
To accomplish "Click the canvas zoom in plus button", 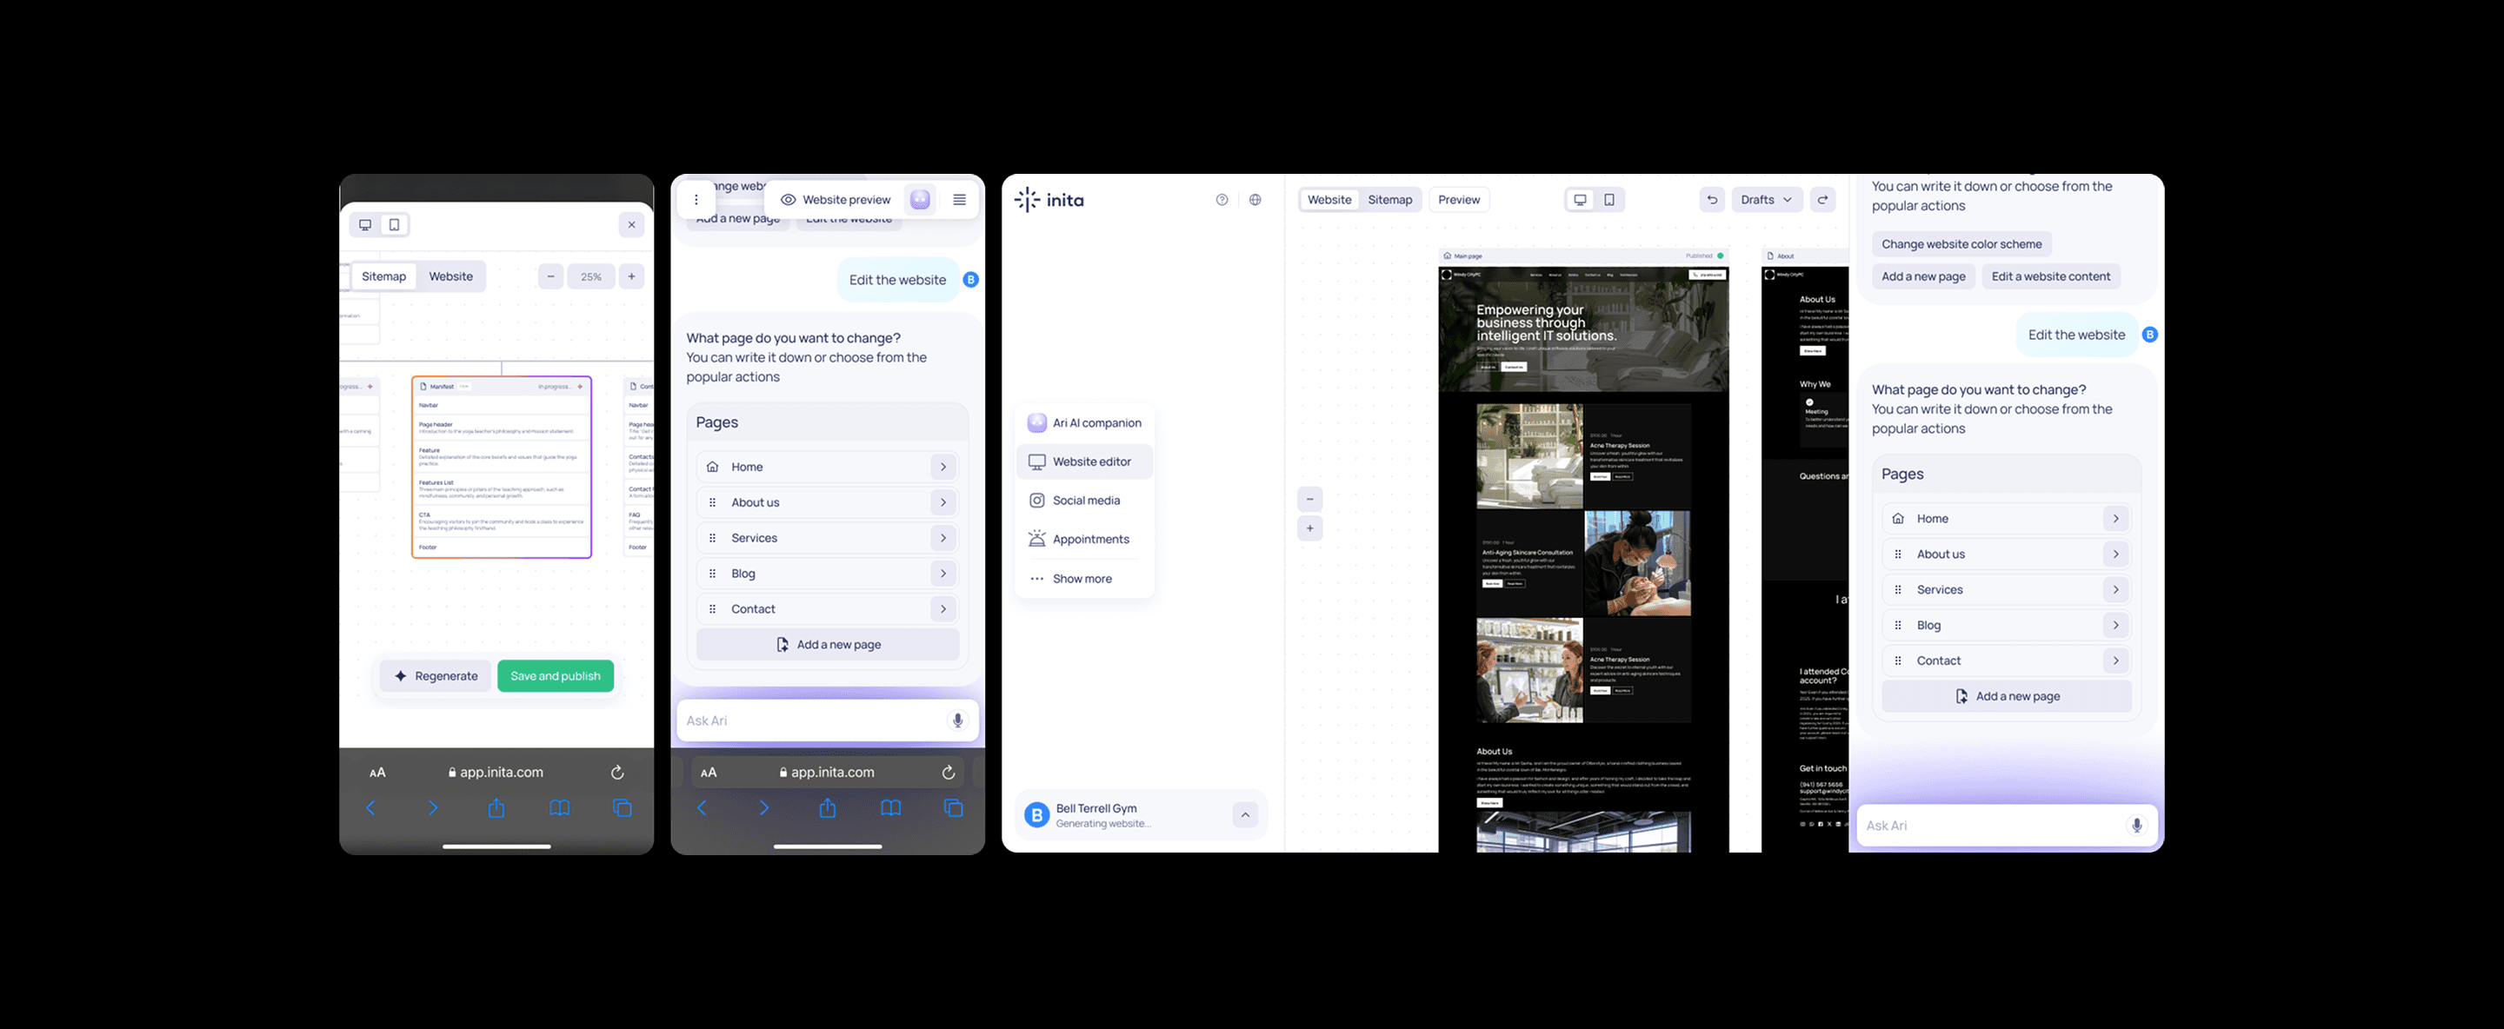I will 1309,528.
